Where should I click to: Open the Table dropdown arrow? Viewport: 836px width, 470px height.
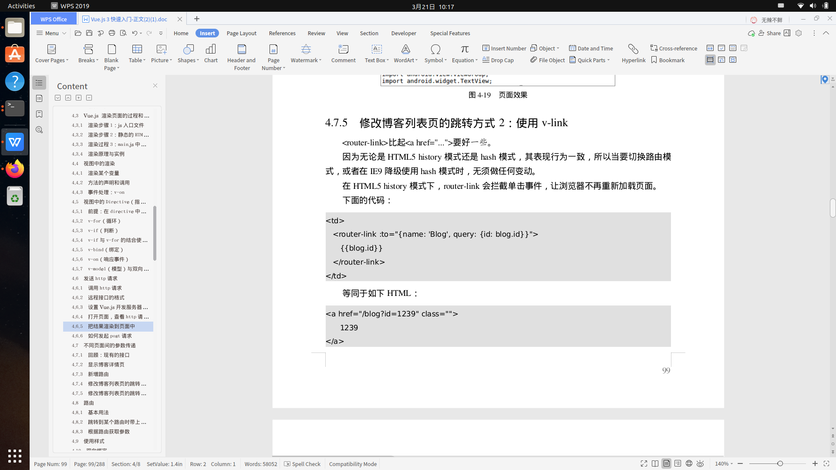coord(144,60)
